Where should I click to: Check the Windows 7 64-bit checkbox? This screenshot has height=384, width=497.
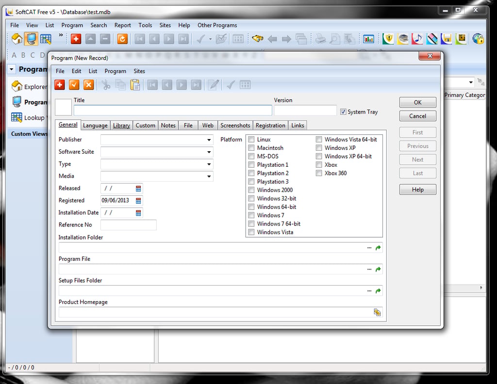(x=251, y=224)
